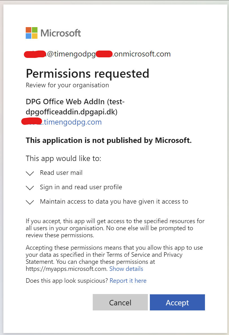Click the Permissions requested heading

pyautogui.click(x=87, y=74)
